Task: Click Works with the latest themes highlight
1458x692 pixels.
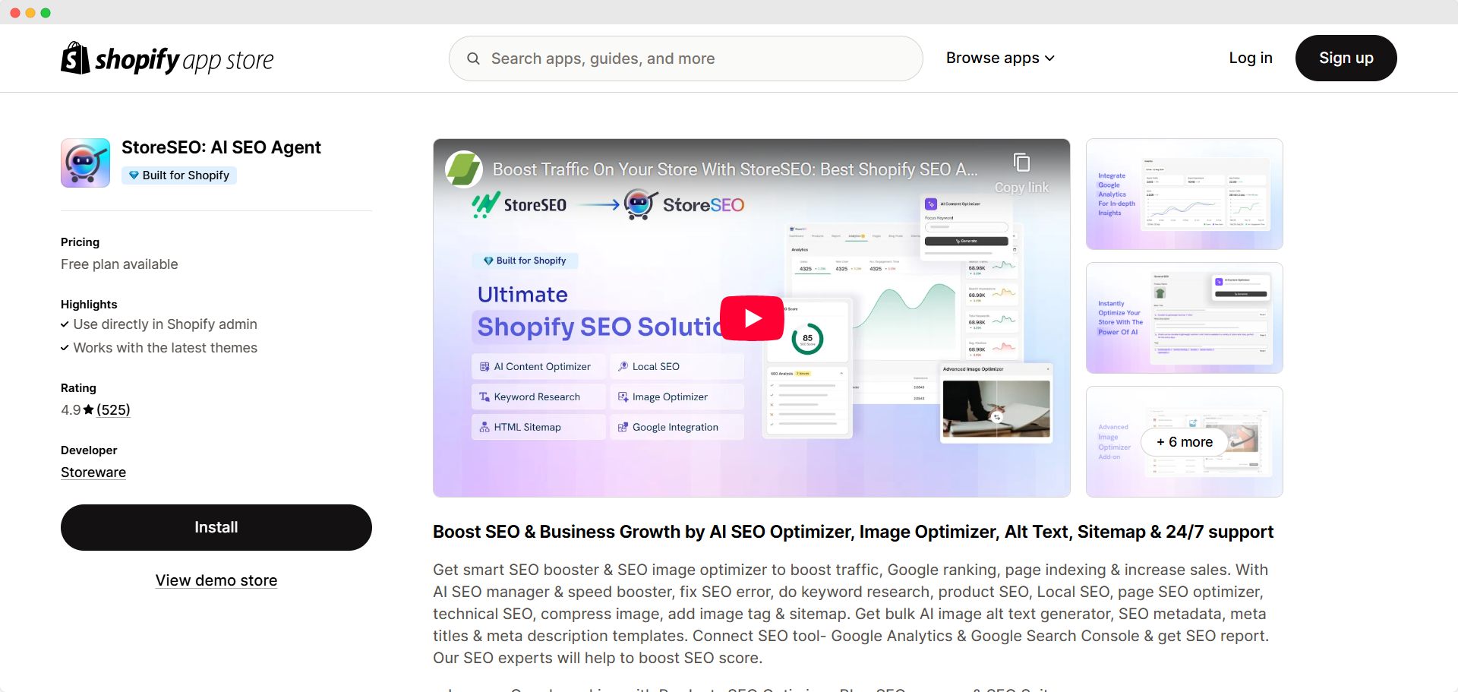Action: [x=165, y=348]
